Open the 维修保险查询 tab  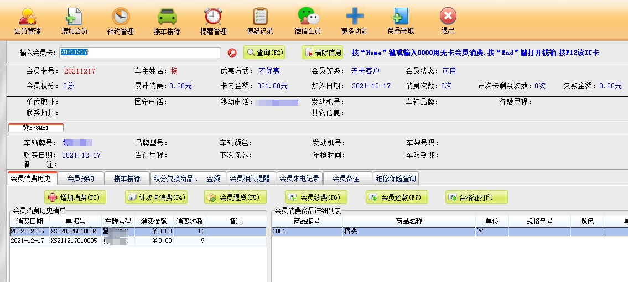[397, 179]
